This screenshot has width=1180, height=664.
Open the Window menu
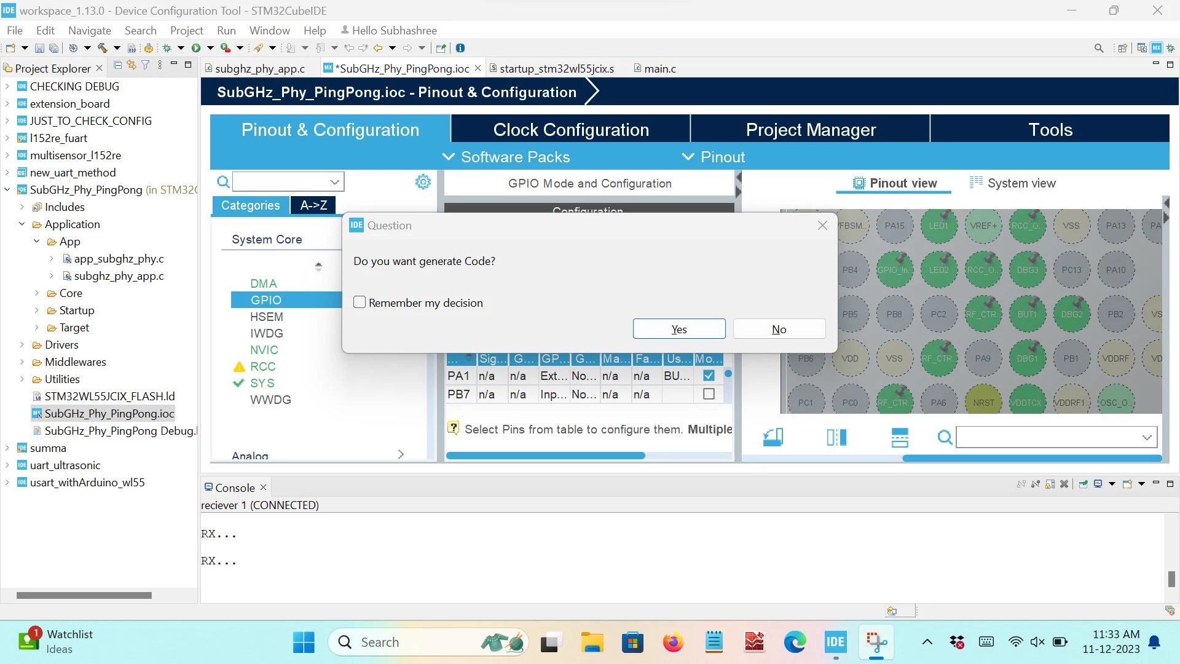(x=270, y=31)
